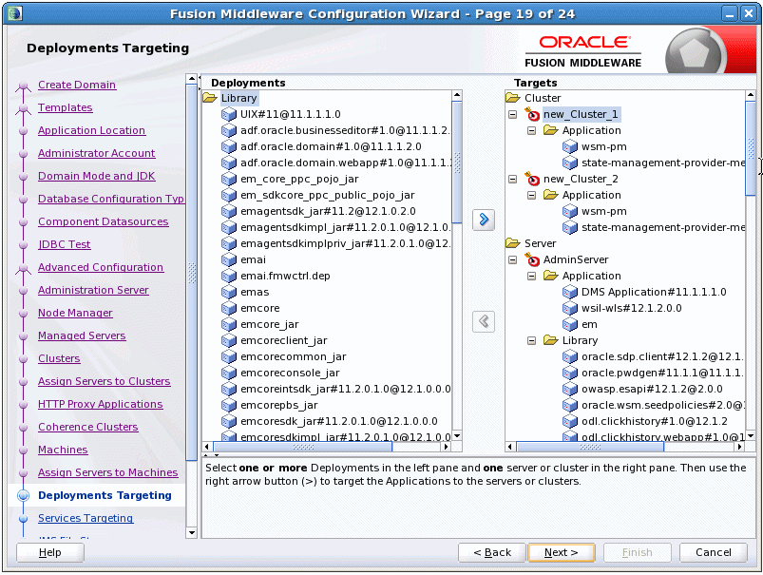
Task: Open the Administrator Account step
Action: coord(96,153)
